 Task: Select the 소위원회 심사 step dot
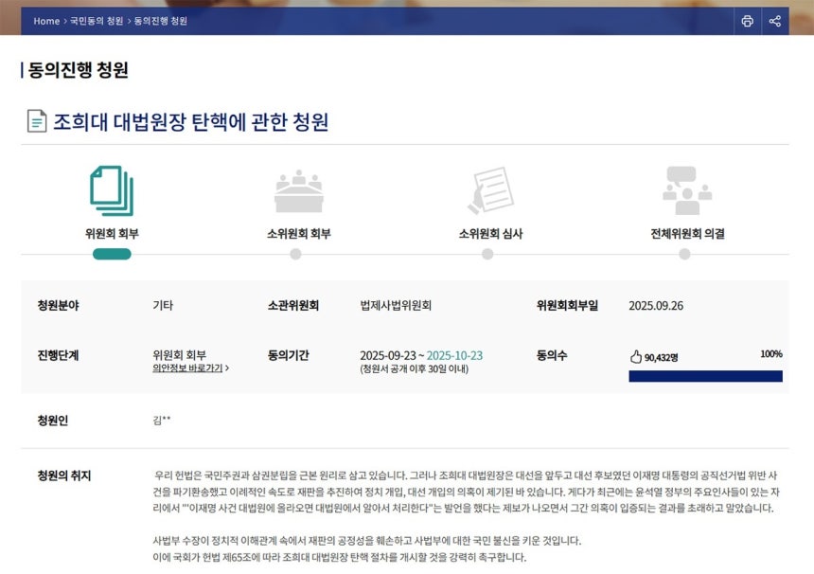[487, 254]
